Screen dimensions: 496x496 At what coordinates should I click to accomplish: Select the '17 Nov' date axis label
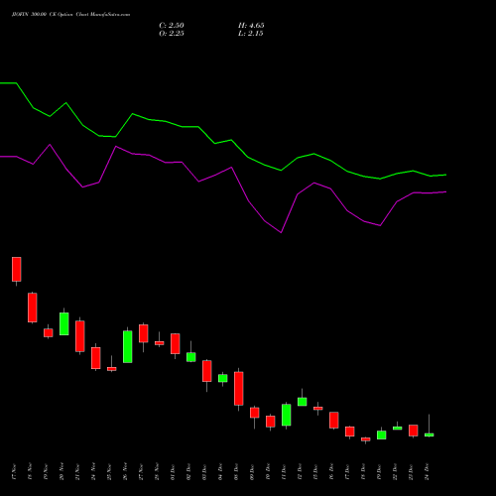(14, 472)
